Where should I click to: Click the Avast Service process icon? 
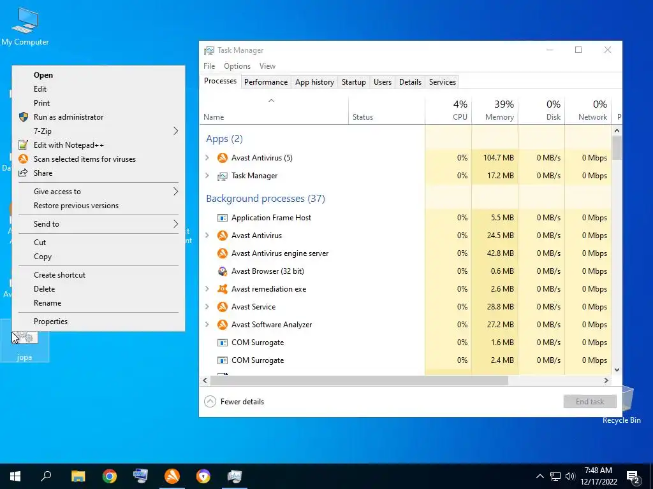click(x=223, y=307)
